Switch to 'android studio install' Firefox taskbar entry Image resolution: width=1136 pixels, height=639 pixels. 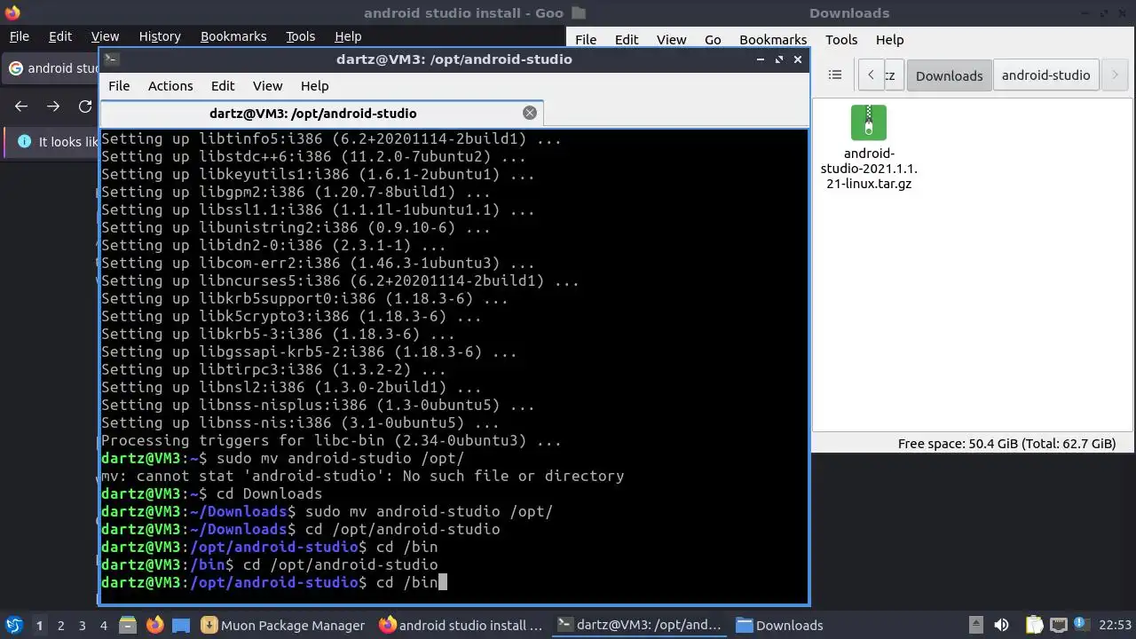pyautogui.click(x=461, y=625)
